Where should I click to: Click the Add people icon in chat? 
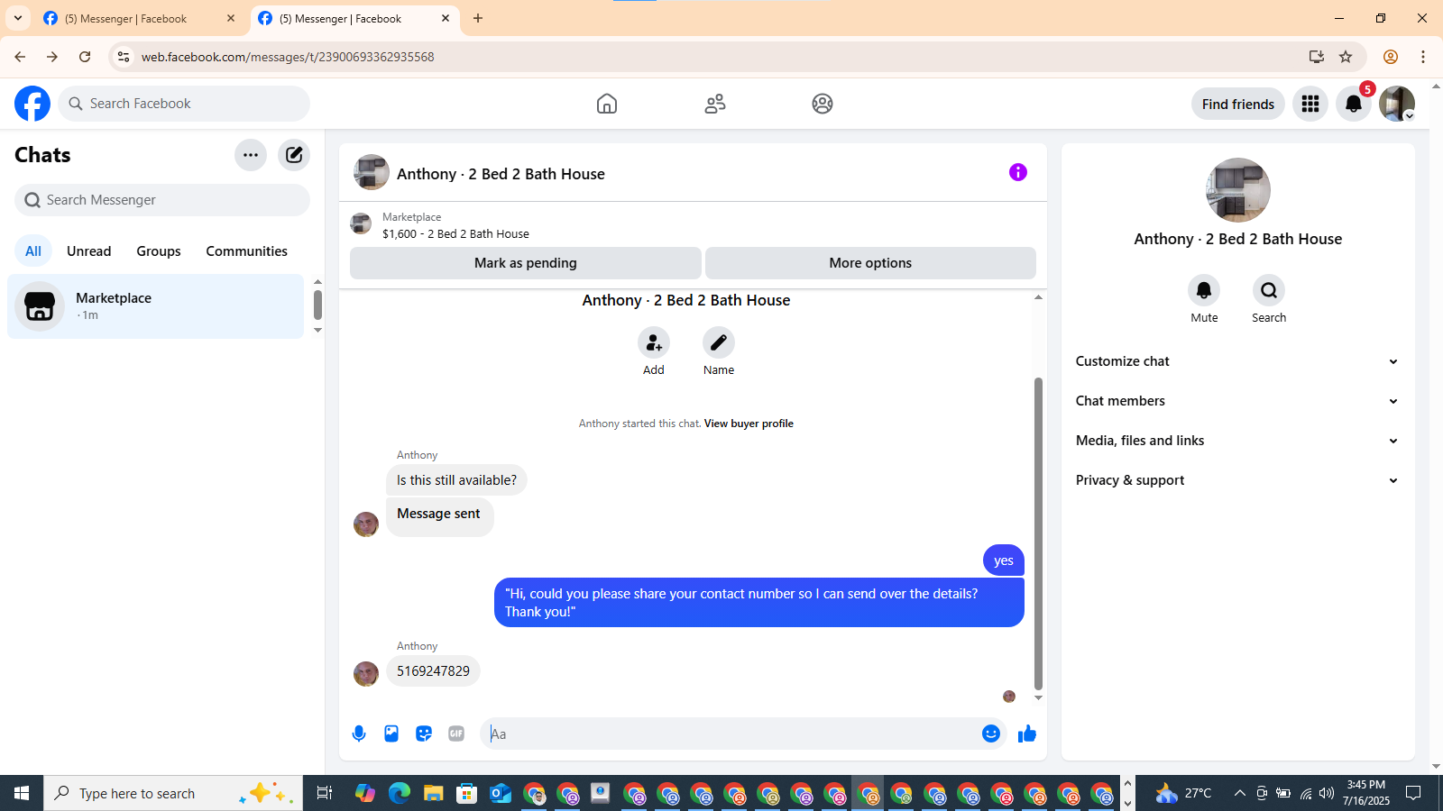point(654,342)
